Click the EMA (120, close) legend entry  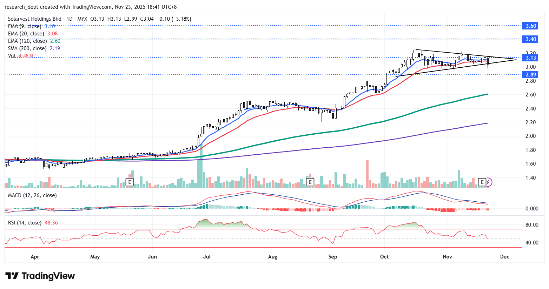(x=27, y=41)
